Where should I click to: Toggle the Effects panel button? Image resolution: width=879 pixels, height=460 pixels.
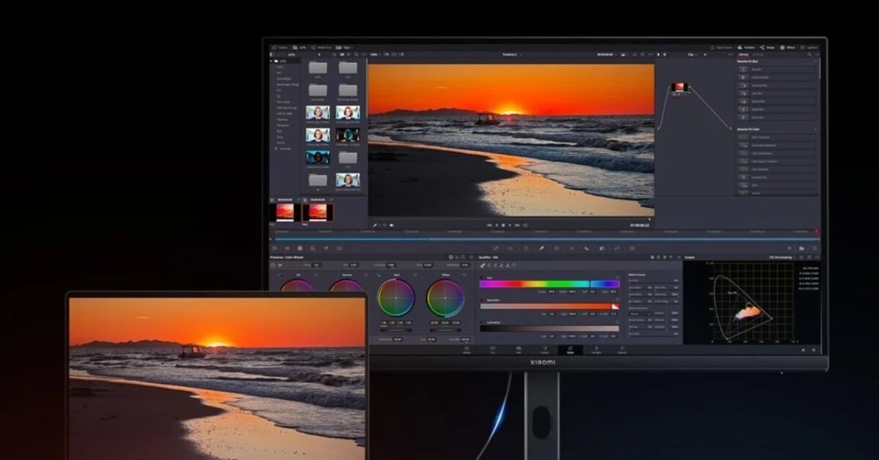tap(788, 47)
